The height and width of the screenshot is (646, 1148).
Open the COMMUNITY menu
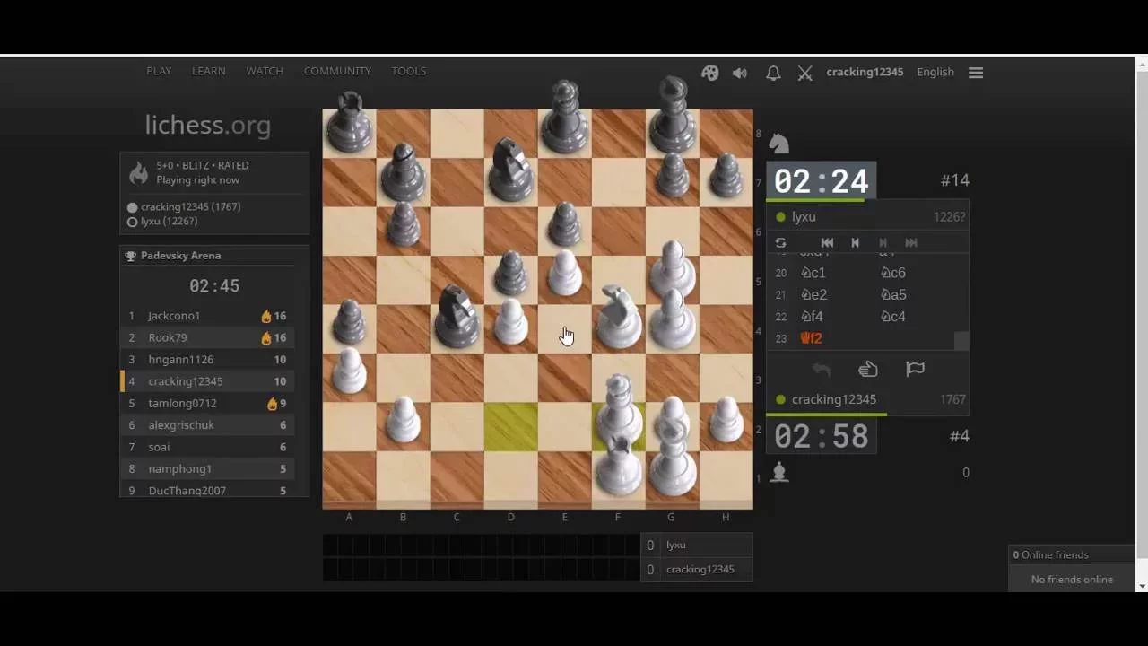point(337,71)
